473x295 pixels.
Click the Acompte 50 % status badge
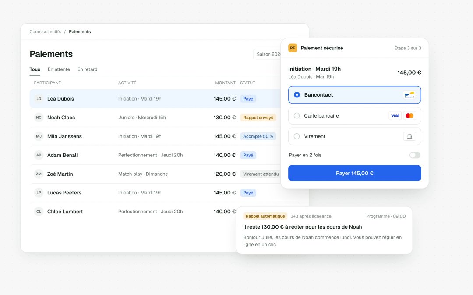click(258, 136)
